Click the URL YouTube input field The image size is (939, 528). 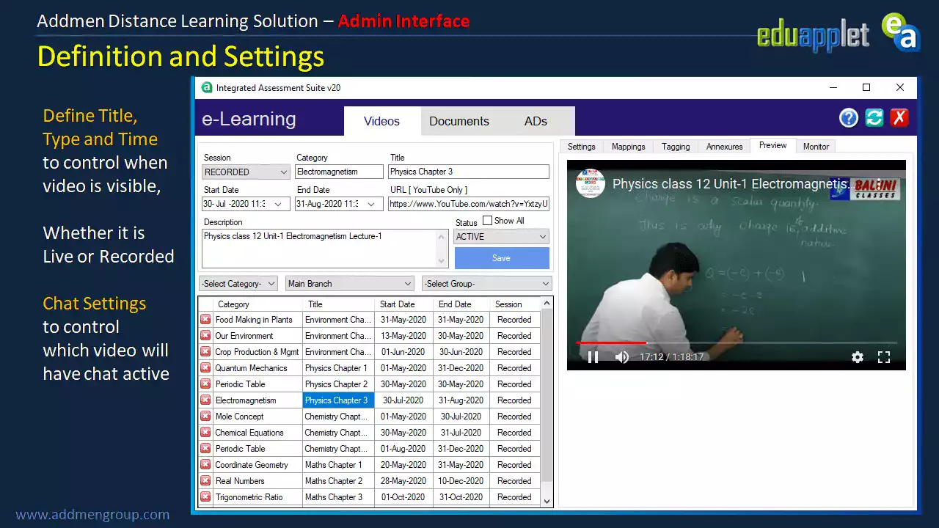468,205
